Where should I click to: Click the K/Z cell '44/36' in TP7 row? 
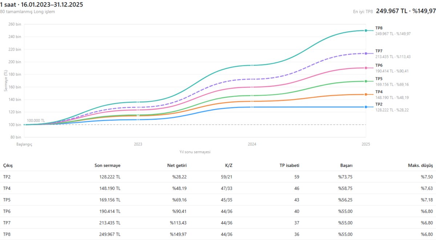pos(227,223)
